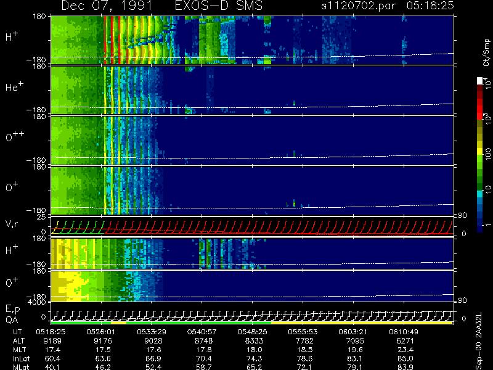
Task: Click the 'QA' row label
Action: [x=12, y=320]
